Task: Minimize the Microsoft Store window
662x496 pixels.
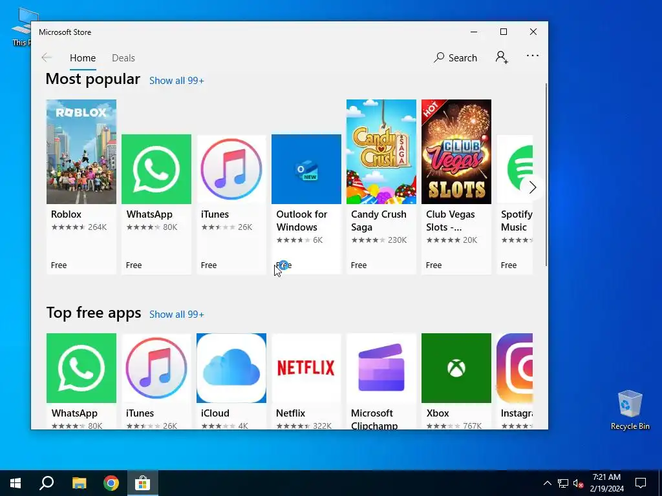Action: point(474,32)
